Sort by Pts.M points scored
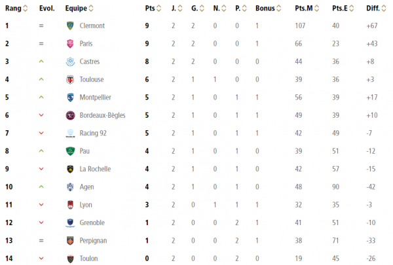Image resolution: width=393 pixels, height=265 pixels. point(307,9)
